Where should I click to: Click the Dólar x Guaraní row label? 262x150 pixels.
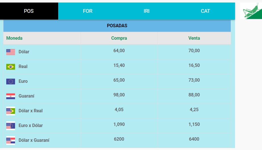(x=34, y=140)
